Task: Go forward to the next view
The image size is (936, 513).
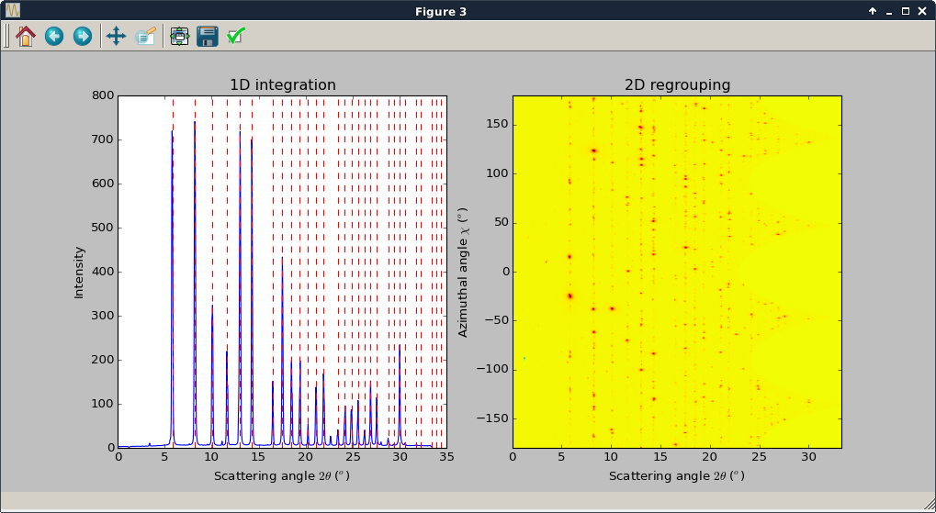Action: 83,36
